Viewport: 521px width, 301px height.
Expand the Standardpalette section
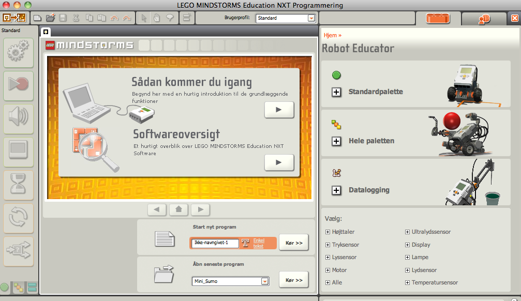336,92
